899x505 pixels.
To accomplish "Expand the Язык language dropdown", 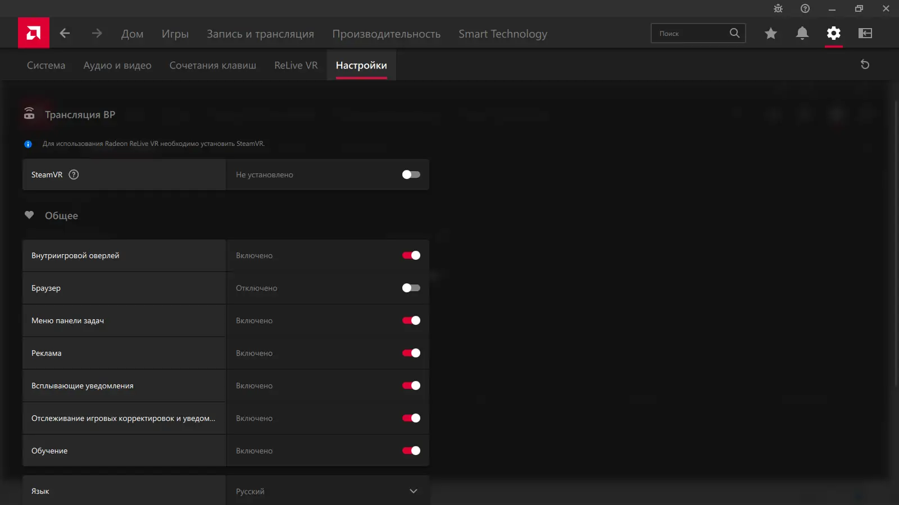I will pos(328,490).
